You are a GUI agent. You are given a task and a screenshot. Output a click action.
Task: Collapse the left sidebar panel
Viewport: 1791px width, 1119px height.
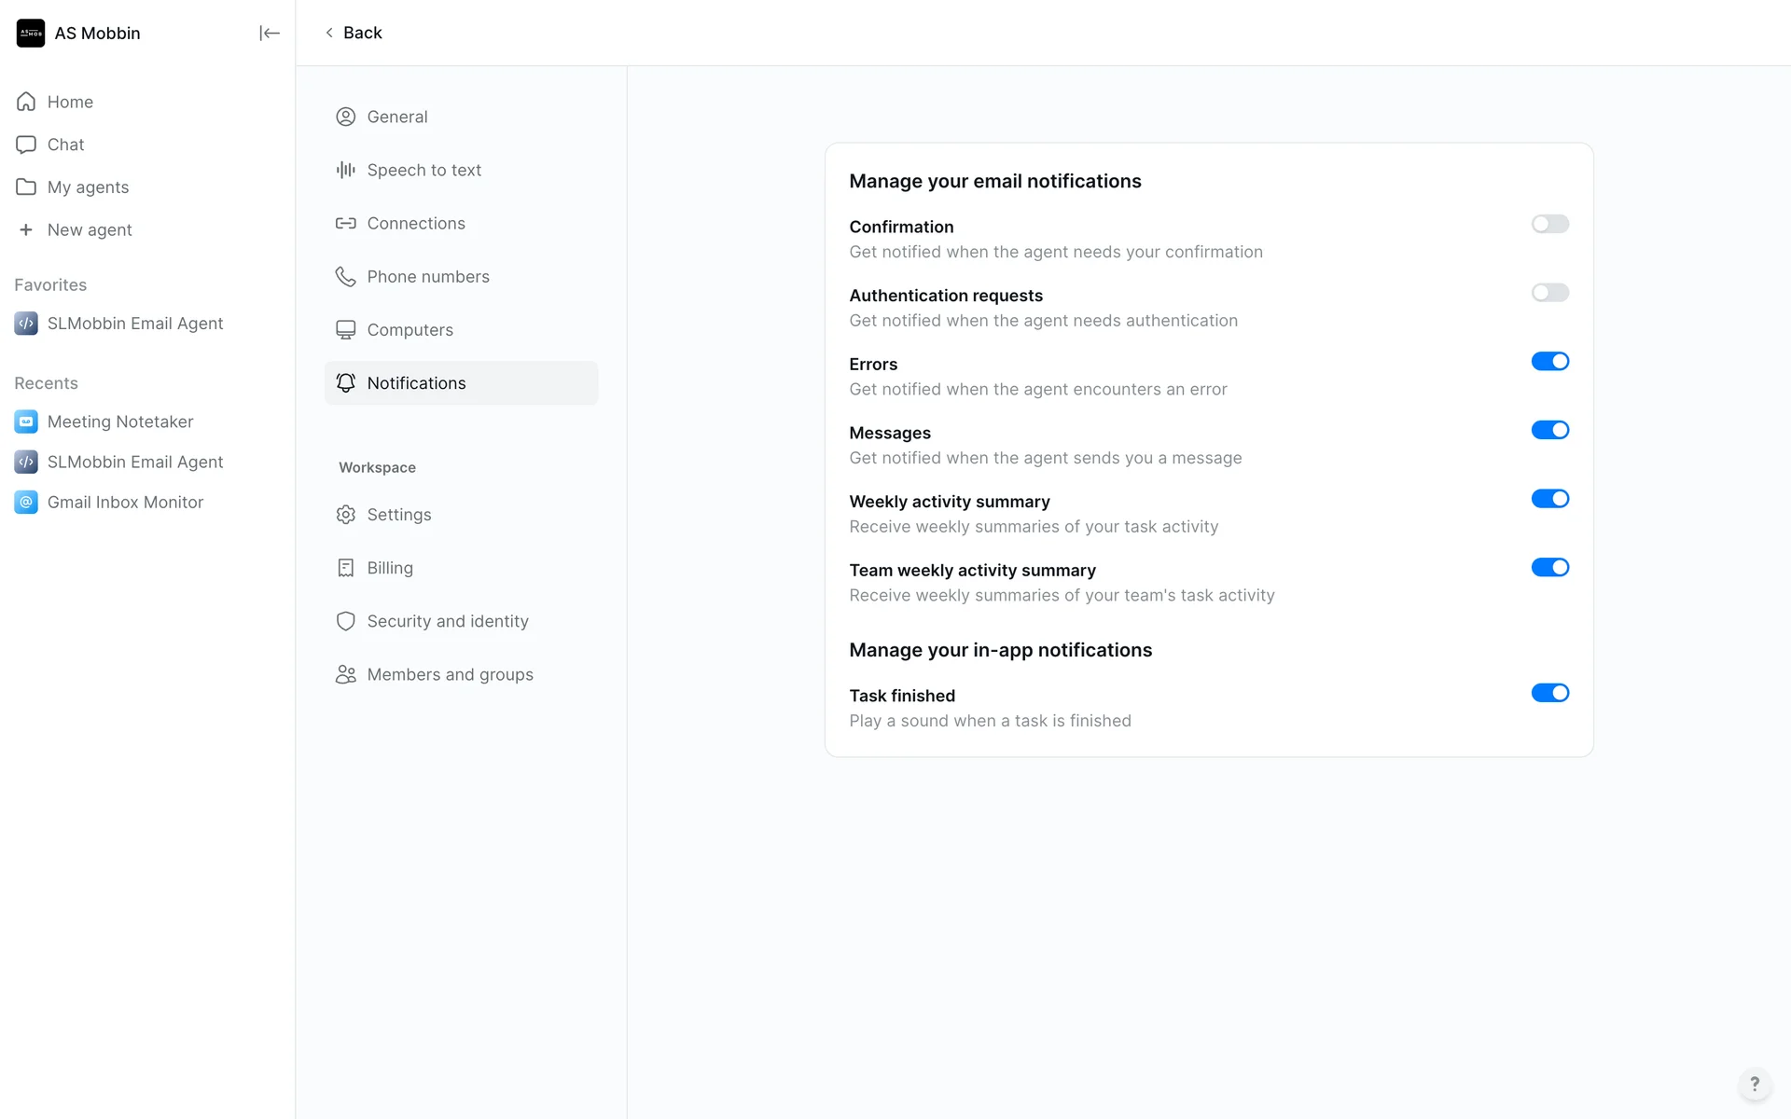click(269, 34)
